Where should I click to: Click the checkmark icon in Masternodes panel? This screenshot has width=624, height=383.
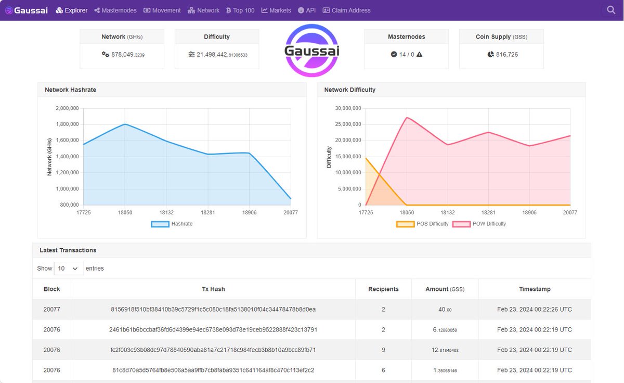tap(394, 54)
